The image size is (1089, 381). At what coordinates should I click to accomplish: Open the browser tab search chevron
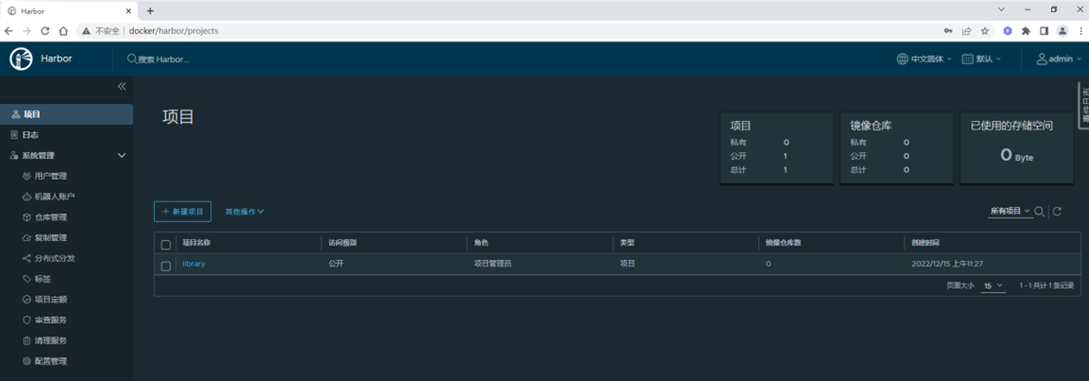[1001, 10]
